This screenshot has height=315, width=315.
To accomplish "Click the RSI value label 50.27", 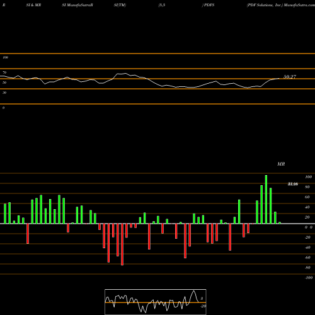I will [290, 77].
